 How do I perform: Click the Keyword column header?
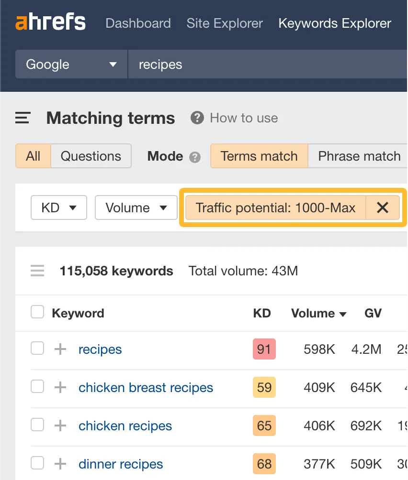pos(78,313)
